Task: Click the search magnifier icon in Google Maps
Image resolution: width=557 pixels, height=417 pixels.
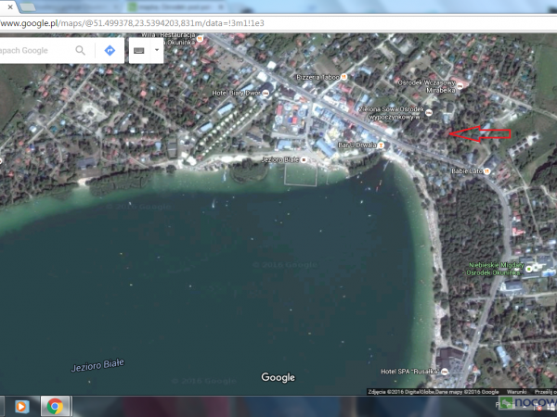Action: click(x=81, y=50)
